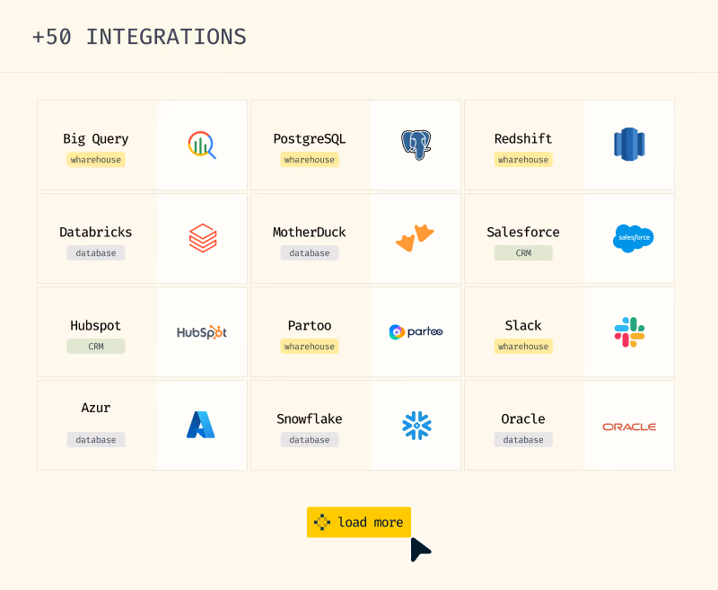Click the MotherDuck orange footprints logo
The height and width of the screenshot is (590, 718).
pos(415,238)
